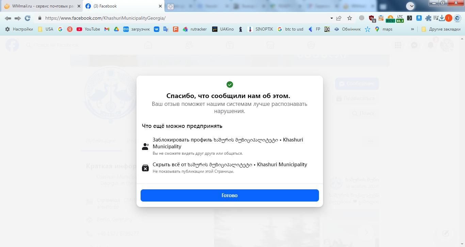The width and height of the screenshot is (465, 247).
Task: Open the browser main menu button
Action: [458, 18]
